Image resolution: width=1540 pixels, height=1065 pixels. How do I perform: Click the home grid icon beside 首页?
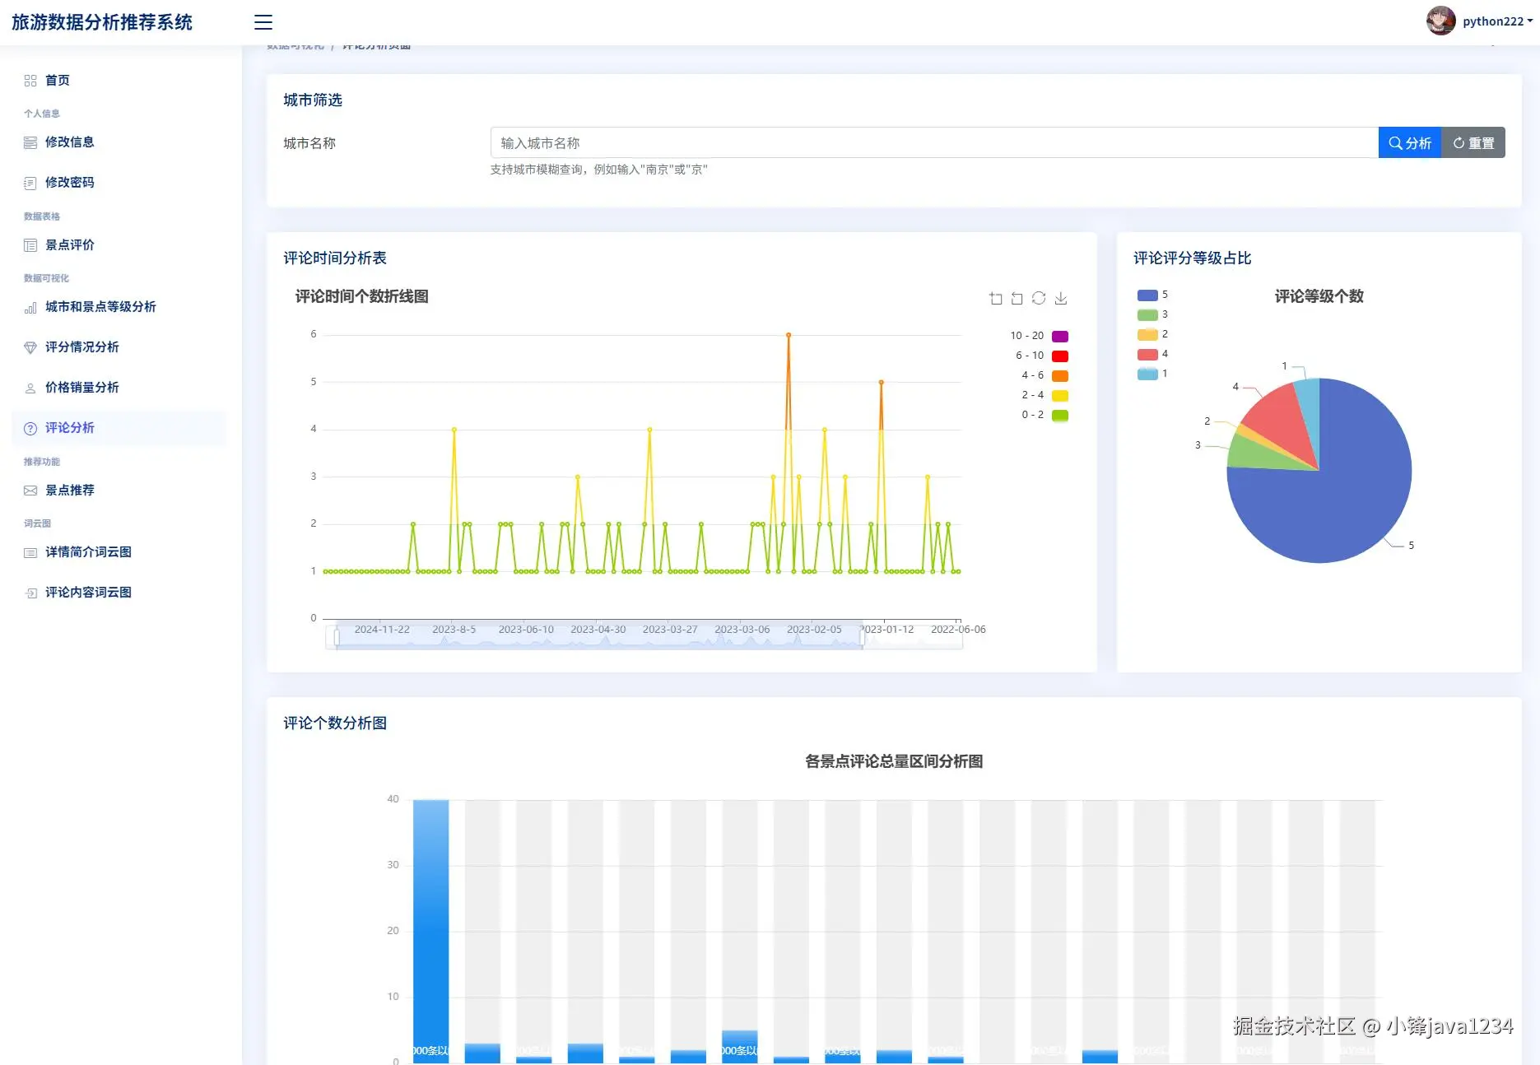[x=30, y=81]
